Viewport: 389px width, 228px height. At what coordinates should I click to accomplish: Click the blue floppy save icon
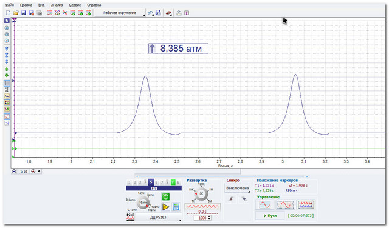24,13
